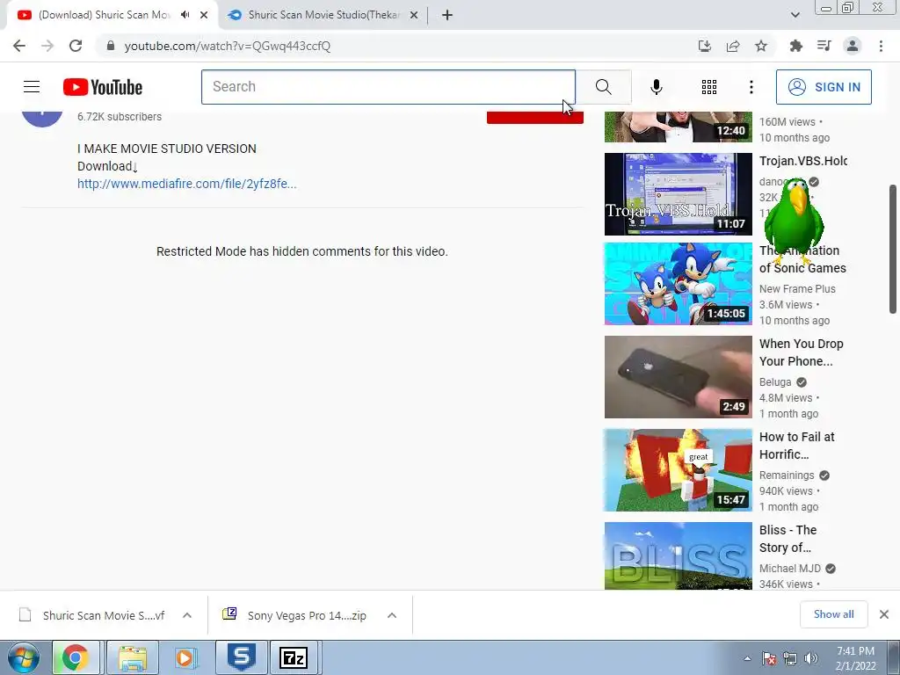Screen dimensions: 900x675
Task: Open the Chrome three-dot menu
Action: click(x=881, y=46)
